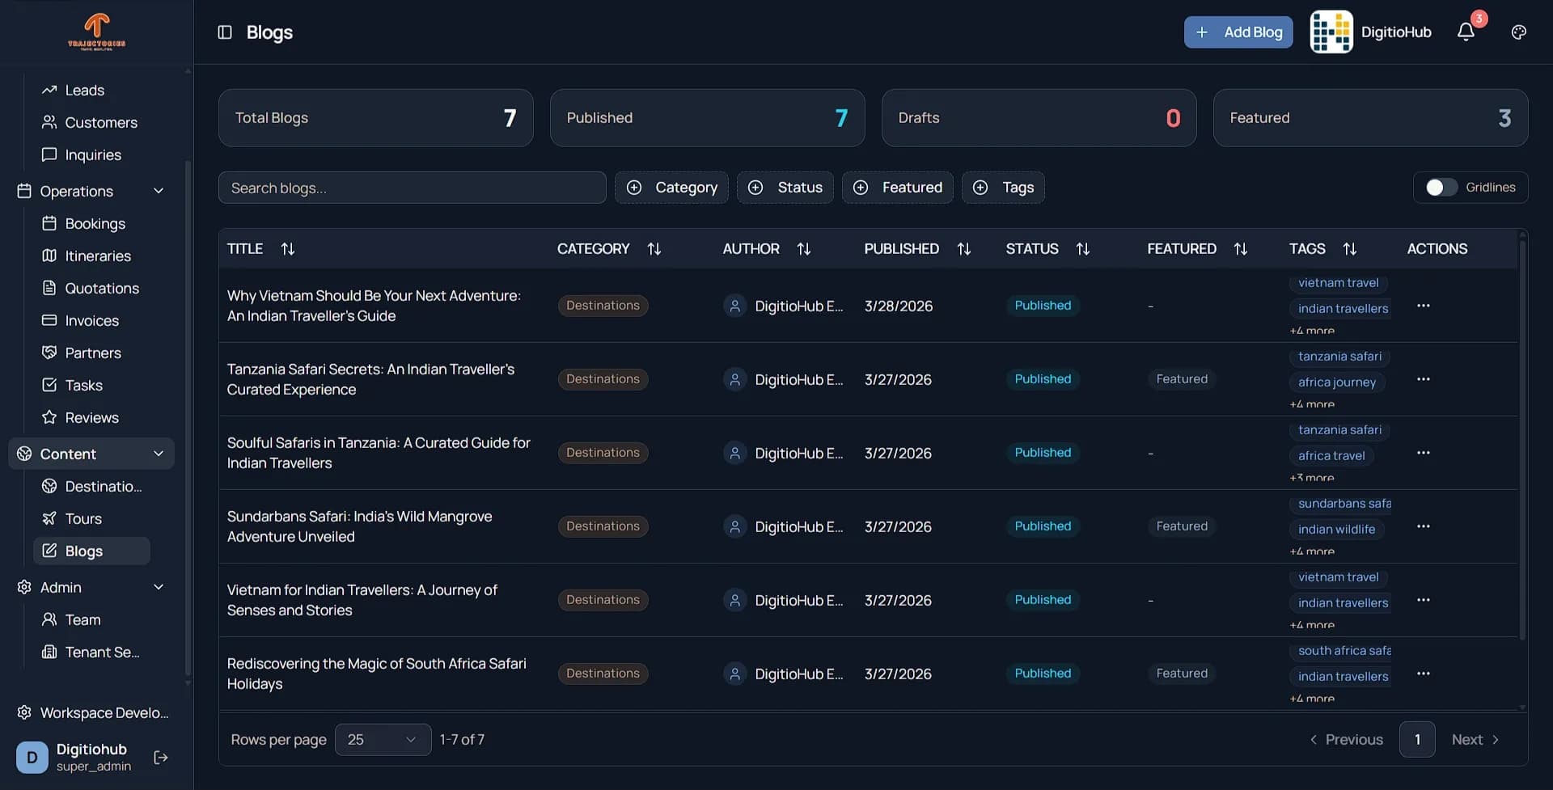Sort table by Title
This screenshot has width=1553, height=790.
287,249
